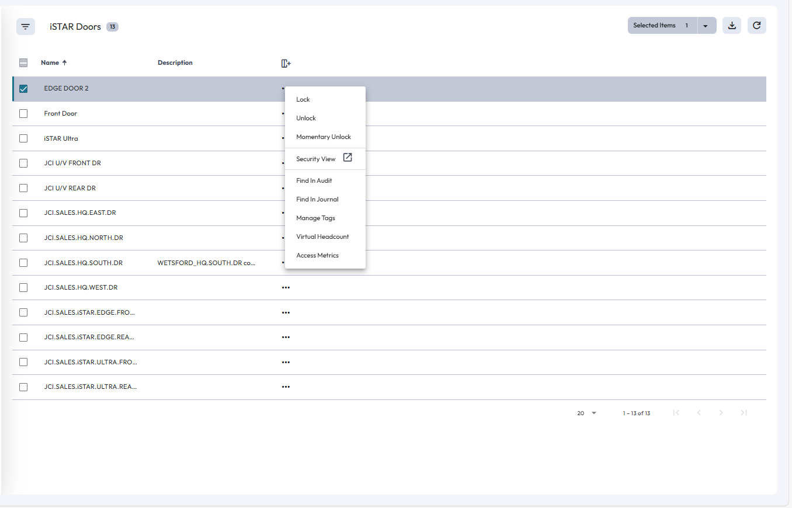
Task: Select Momentary Unlock from the context menu
Action: tap(324, 137)
